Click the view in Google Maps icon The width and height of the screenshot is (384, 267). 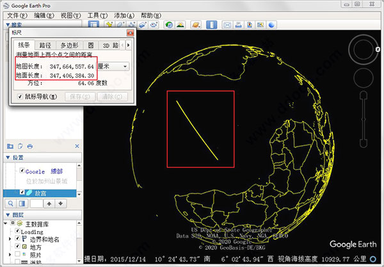[x=260, y=25]
